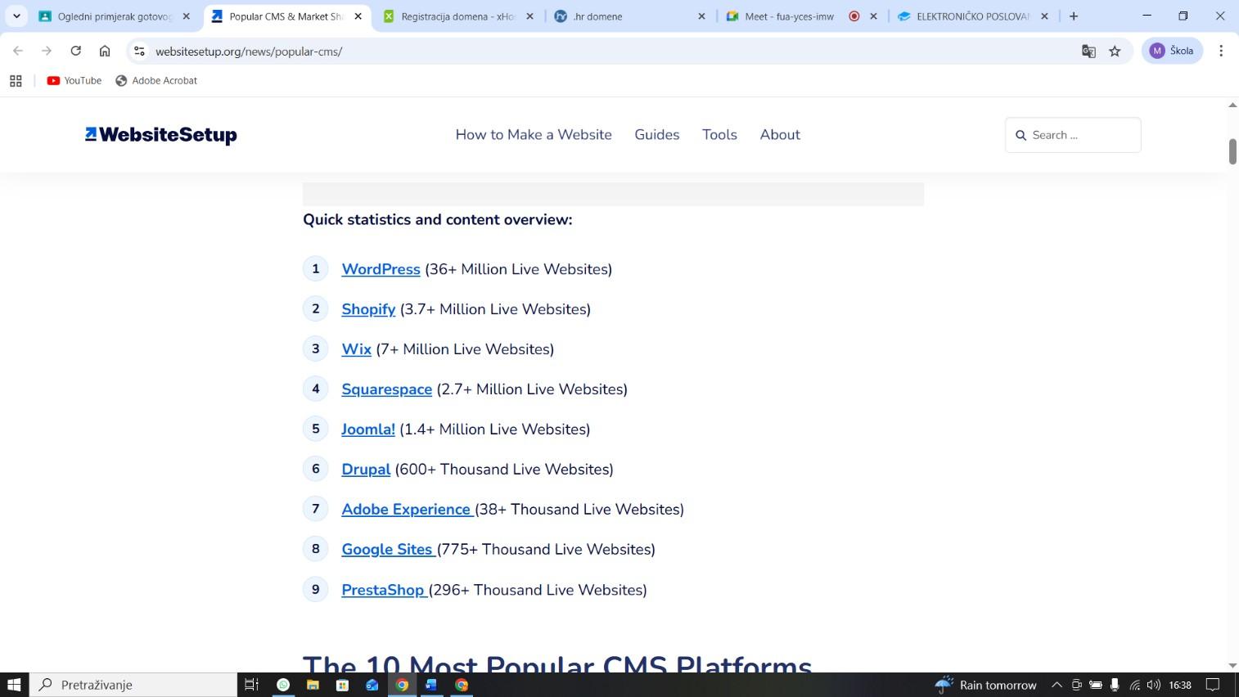This screenshot has height=697, width=1239.
Task: View site information icon in address bar
Action: pyautogui.click(x=139, y=51)
